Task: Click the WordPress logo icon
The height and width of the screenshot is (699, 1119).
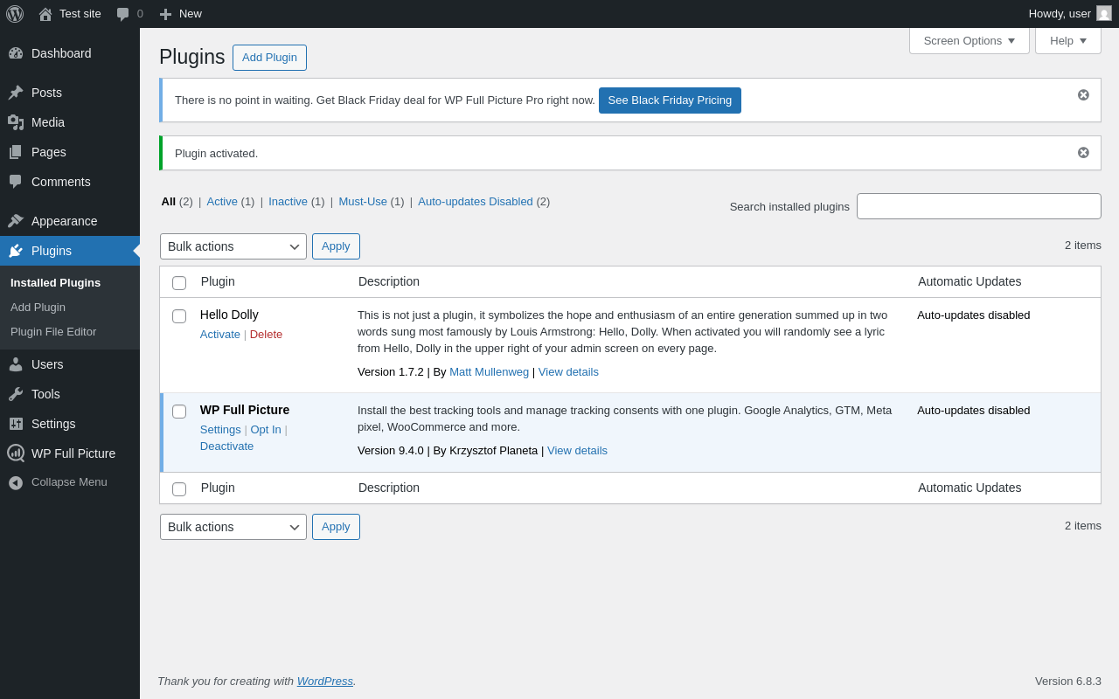Action: click(15, 14)
